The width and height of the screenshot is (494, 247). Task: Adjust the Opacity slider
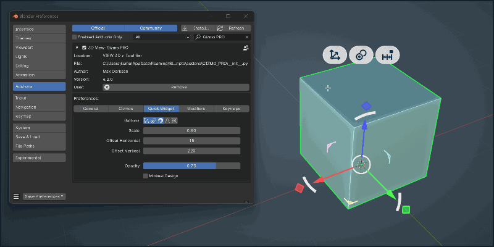[x=191, y=165]
